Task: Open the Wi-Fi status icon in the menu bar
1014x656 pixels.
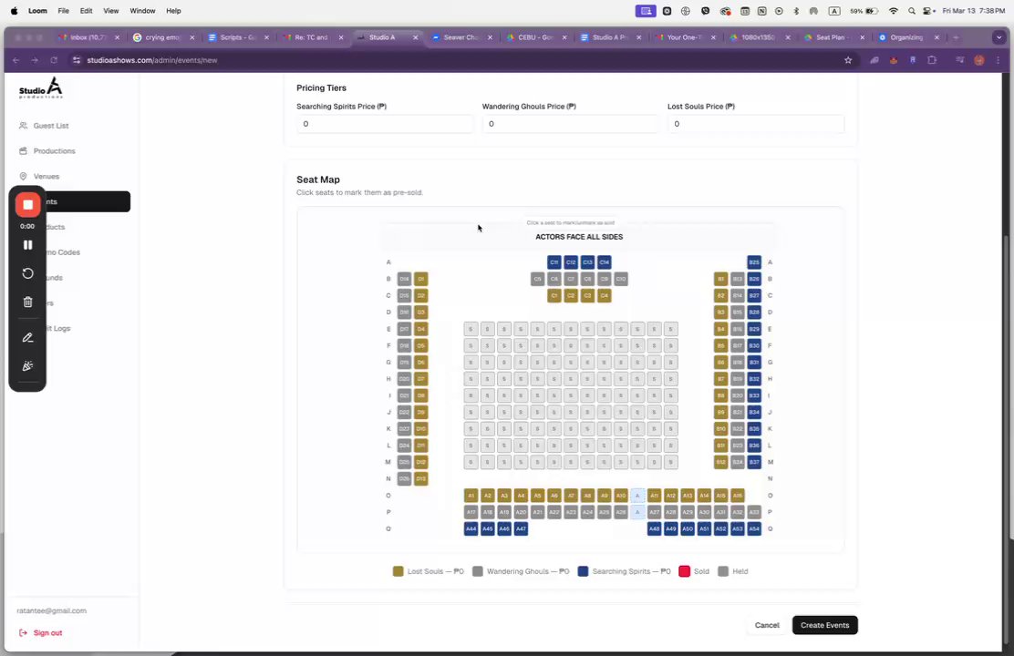Action: point(893,11)
